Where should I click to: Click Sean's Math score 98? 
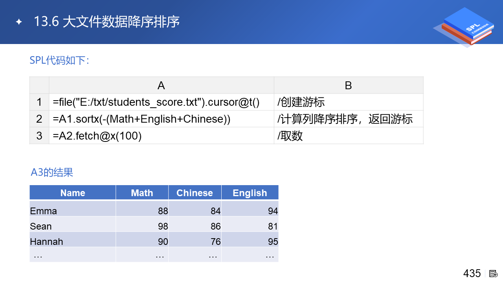[142, 224]
